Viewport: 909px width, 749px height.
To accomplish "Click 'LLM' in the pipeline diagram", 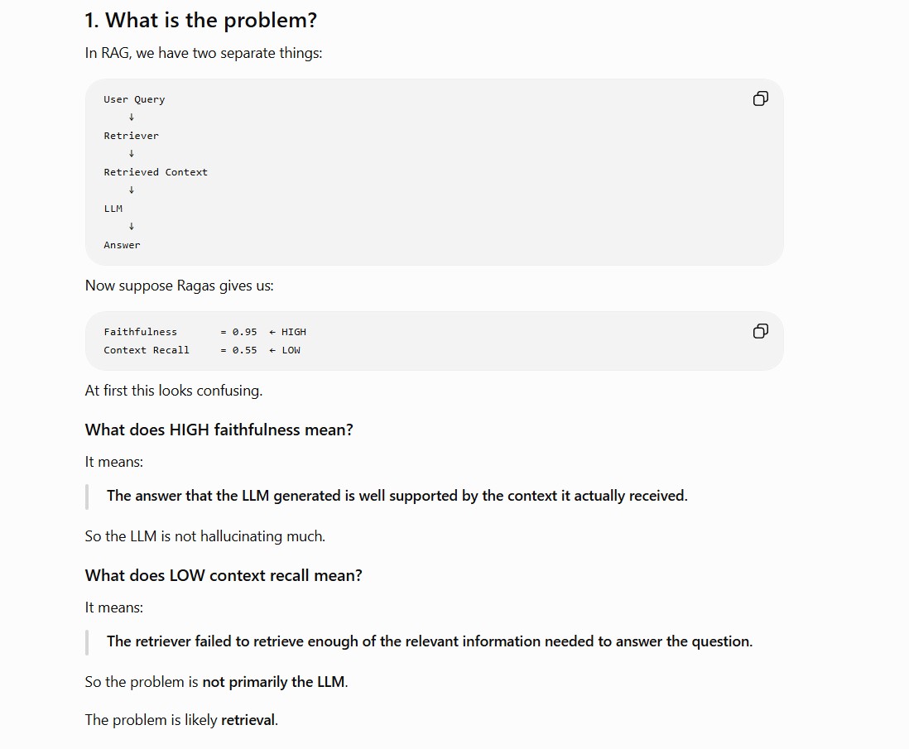I will click(113, 209).
